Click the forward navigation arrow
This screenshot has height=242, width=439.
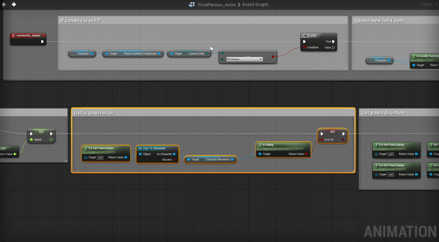(14, 4)
